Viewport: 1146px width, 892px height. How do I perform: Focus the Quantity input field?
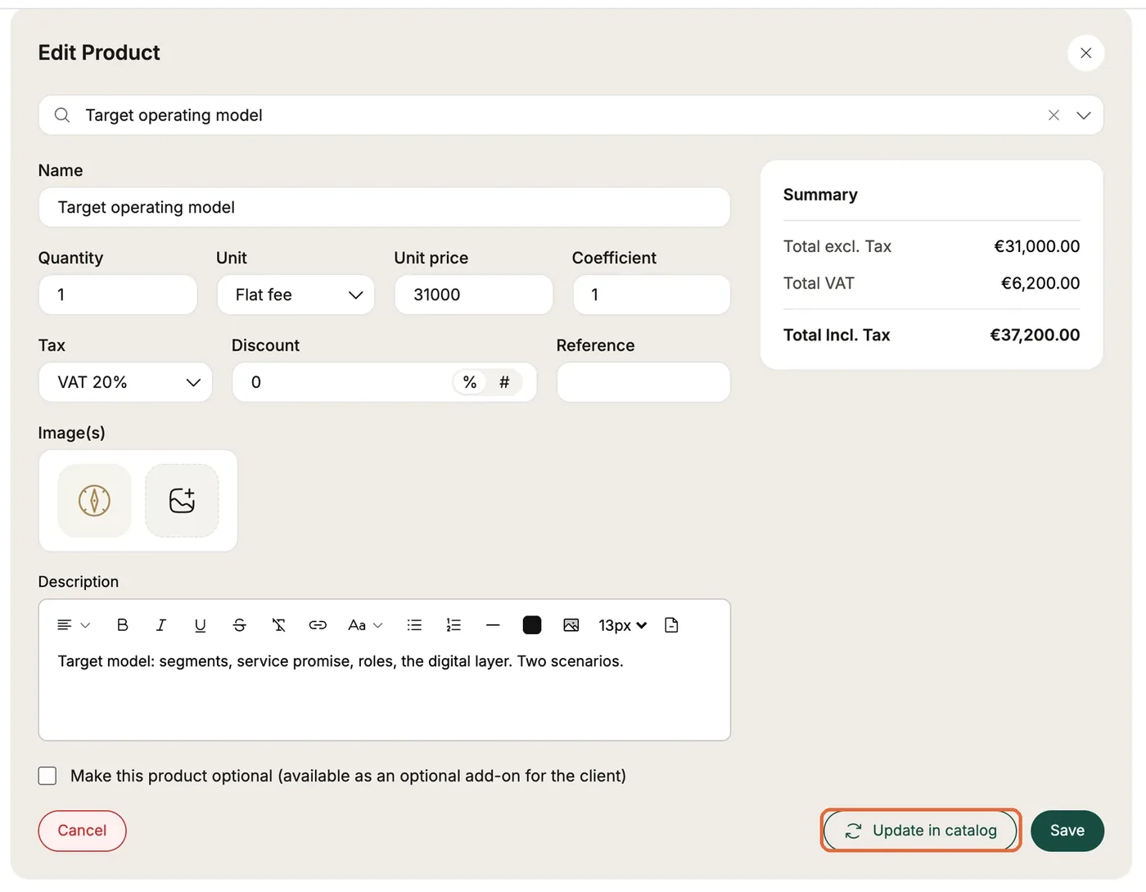point(118,295)
